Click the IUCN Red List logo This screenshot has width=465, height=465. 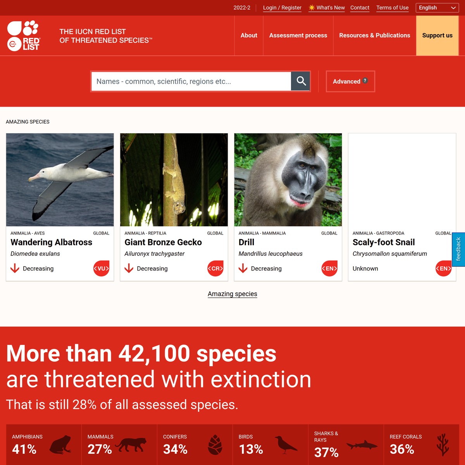point(23,36)
